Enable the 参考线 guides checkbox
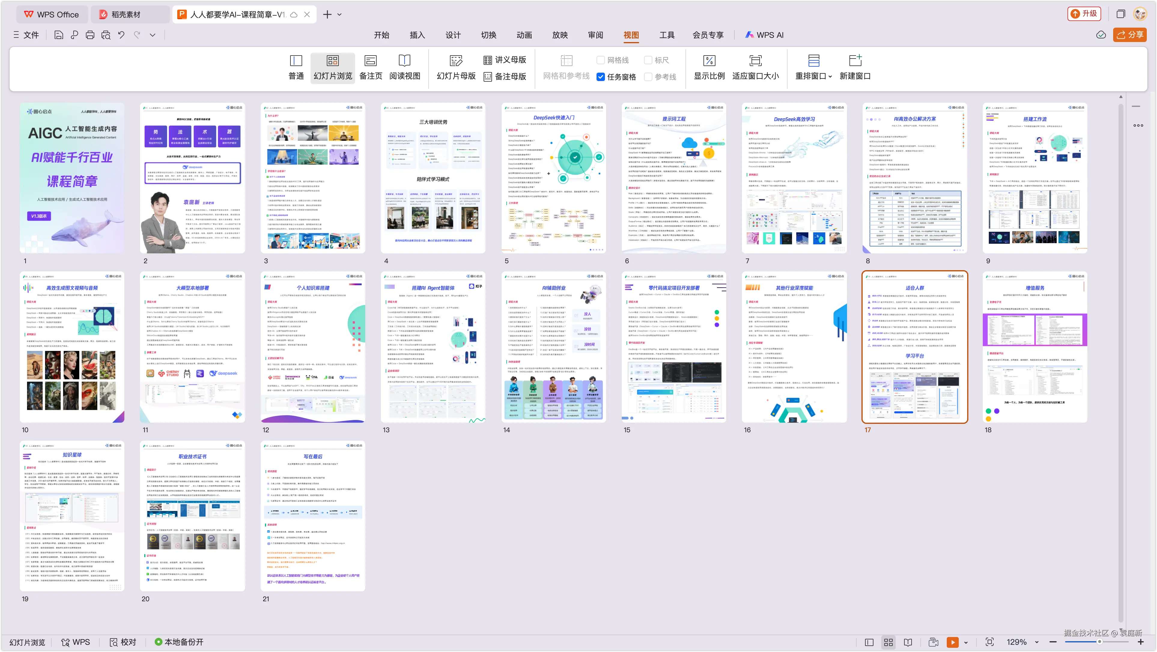The height and width of the screenshot is (652, 1157). click(x=648, y=77)
